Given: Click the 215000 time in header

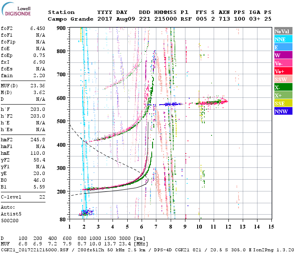Looking at the screenshot, I should [x=165, y=19].
